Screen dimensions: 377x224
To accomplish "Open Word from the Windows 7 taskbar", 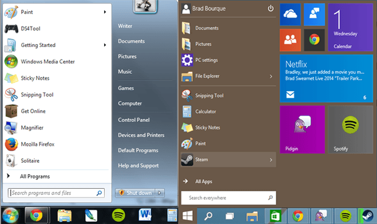I will (145, 215).
